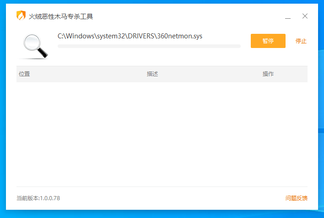This screenshot has width=324, height=218.
Task: Click the 火绒恶性木马专杀工具 window title text
Action: [x=61, y=16]
